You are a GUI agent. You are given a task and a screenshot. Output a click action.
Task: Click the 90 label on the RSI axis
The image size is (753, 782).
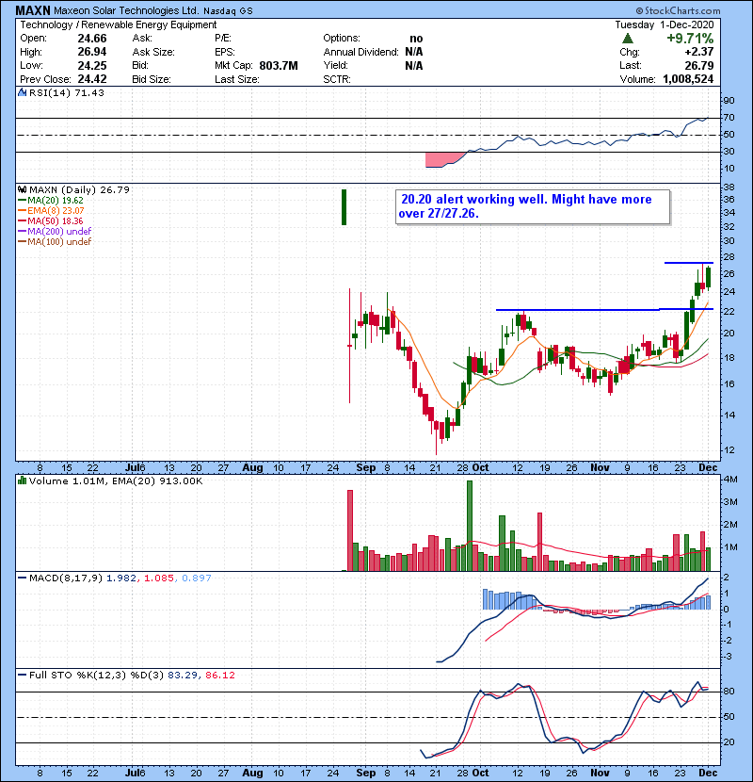[x=729, y=101]
